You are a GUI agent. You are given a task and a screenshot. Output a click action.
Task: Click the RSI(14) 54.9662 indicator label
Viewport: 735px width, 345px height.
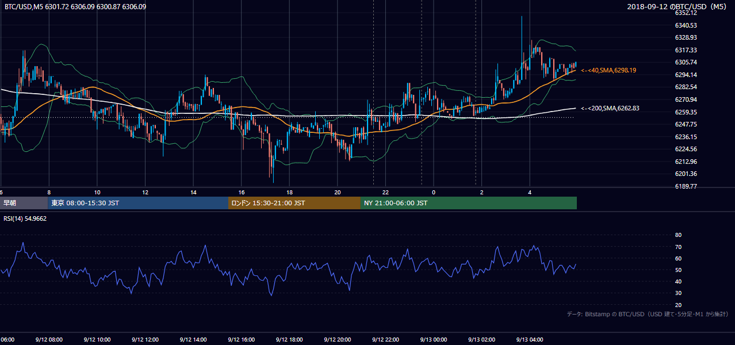(x=25, y=218)
